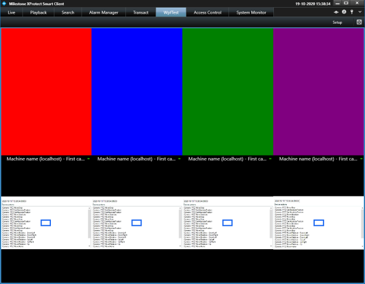This screenshot has width=365, height=284.
Task: Select the red camera view tile
Action: 46,92
